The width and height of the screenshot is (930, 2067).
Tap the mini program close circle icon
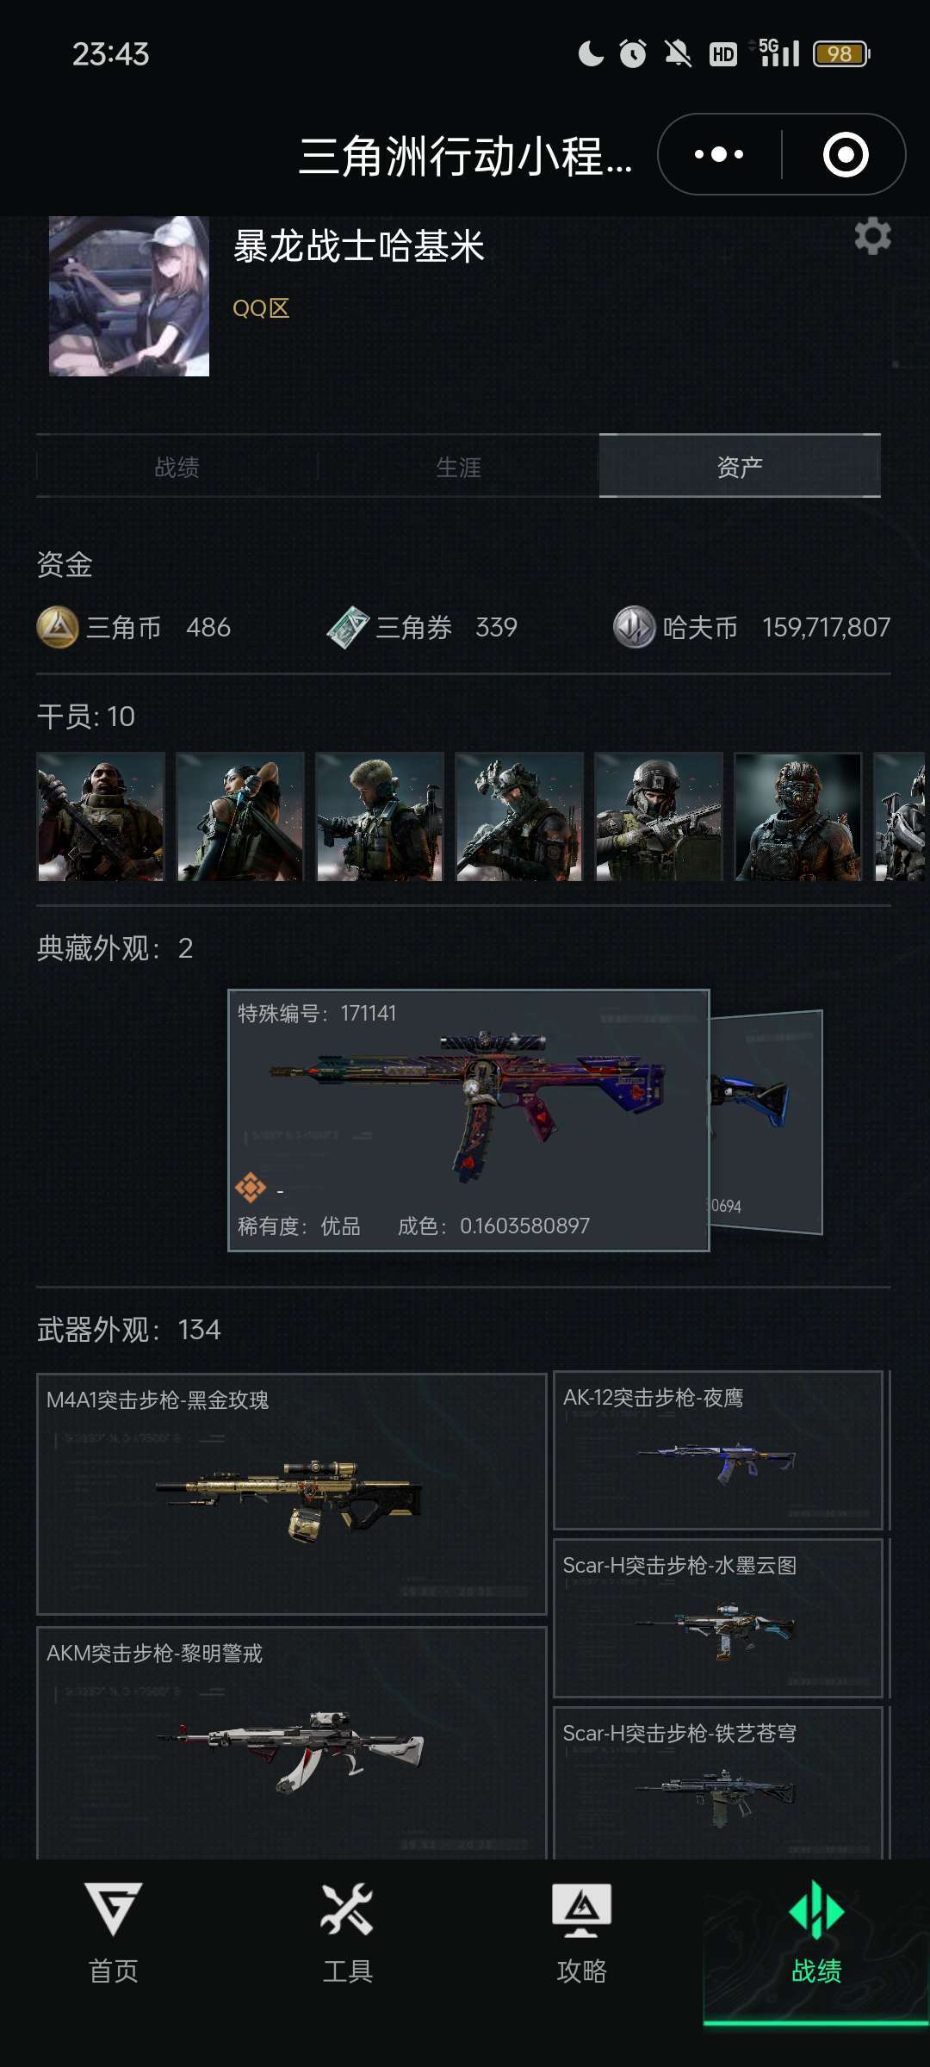pos(846,155)
